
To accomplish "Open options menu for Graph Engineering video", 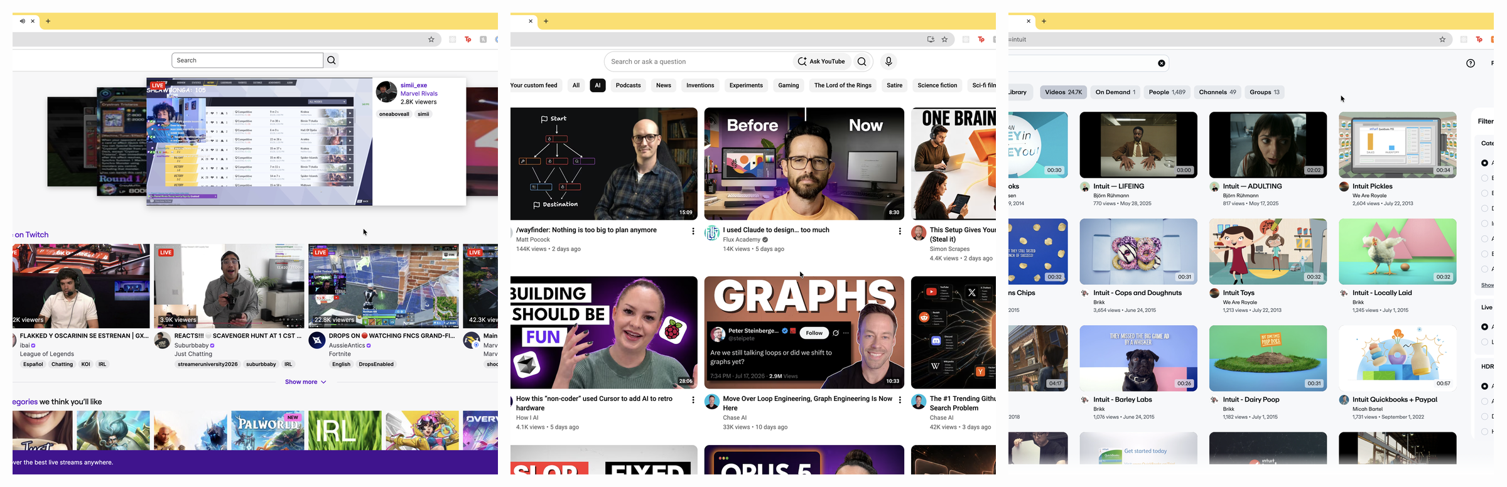I will point(900,400).
